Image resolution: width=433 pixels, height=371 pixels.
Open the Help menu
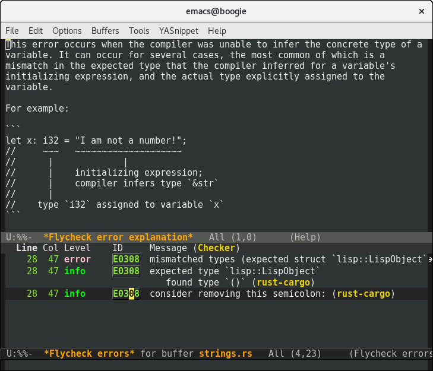pyautogui.click(x=217, y=31)
